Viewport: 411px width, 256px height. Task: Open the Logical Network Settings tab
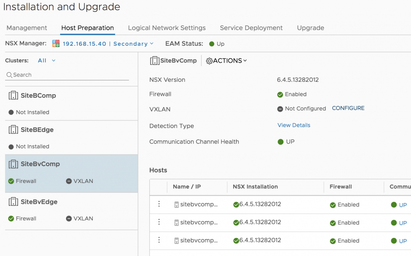coord(167,28)
